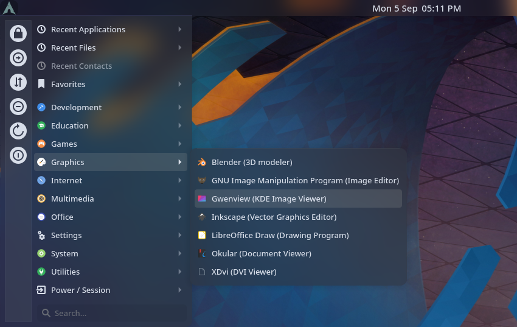Expand the Office submenu arrow
517x327 pixels.
(x=180, y=217)
